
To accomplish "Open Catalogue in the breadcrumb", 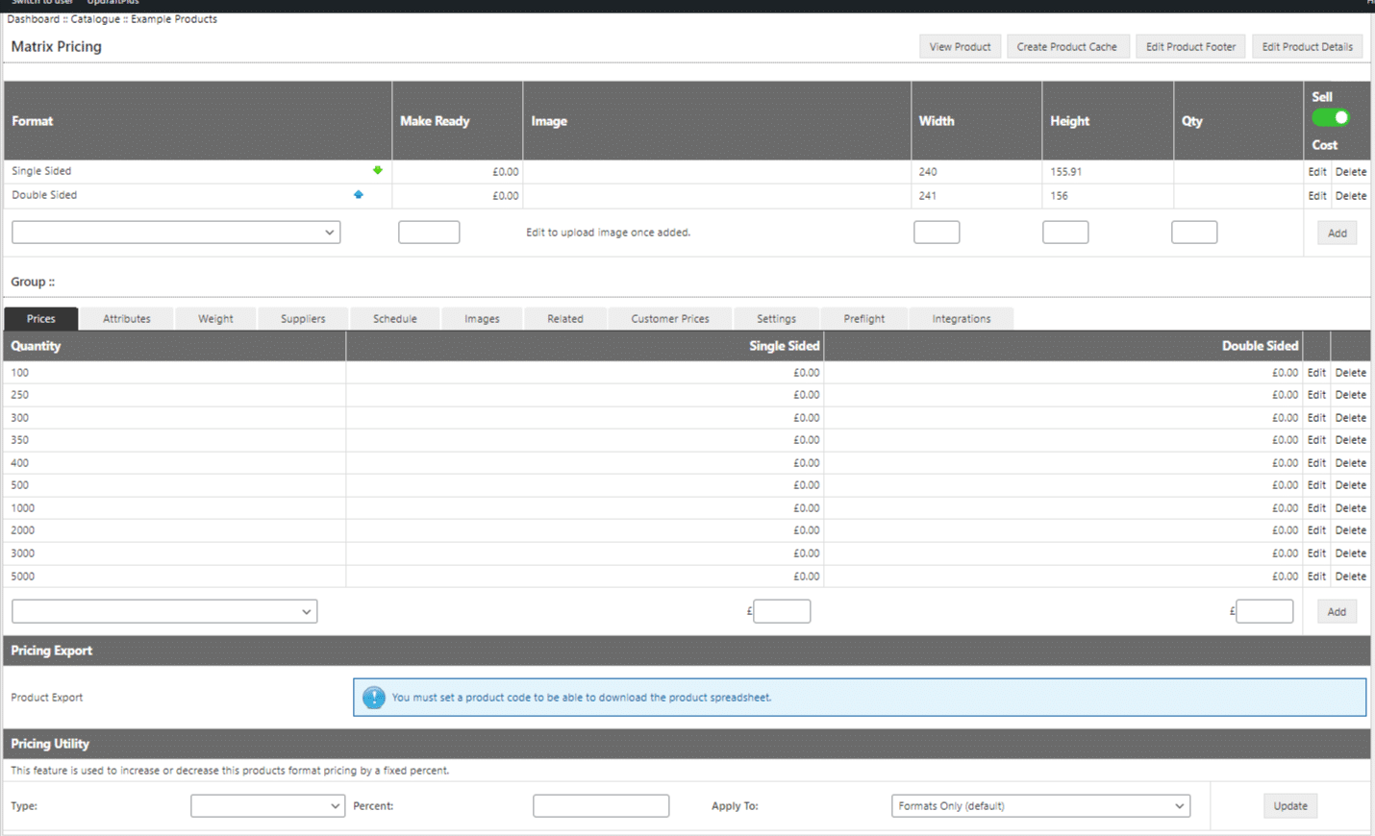I will [x=95, y=19].
